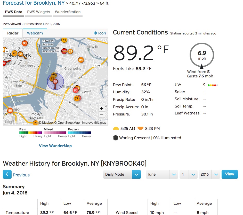Click the Greenpoint label on the map
Image resolution: width=243 pixels, height=215 pixels.
(x=72, y=68)
